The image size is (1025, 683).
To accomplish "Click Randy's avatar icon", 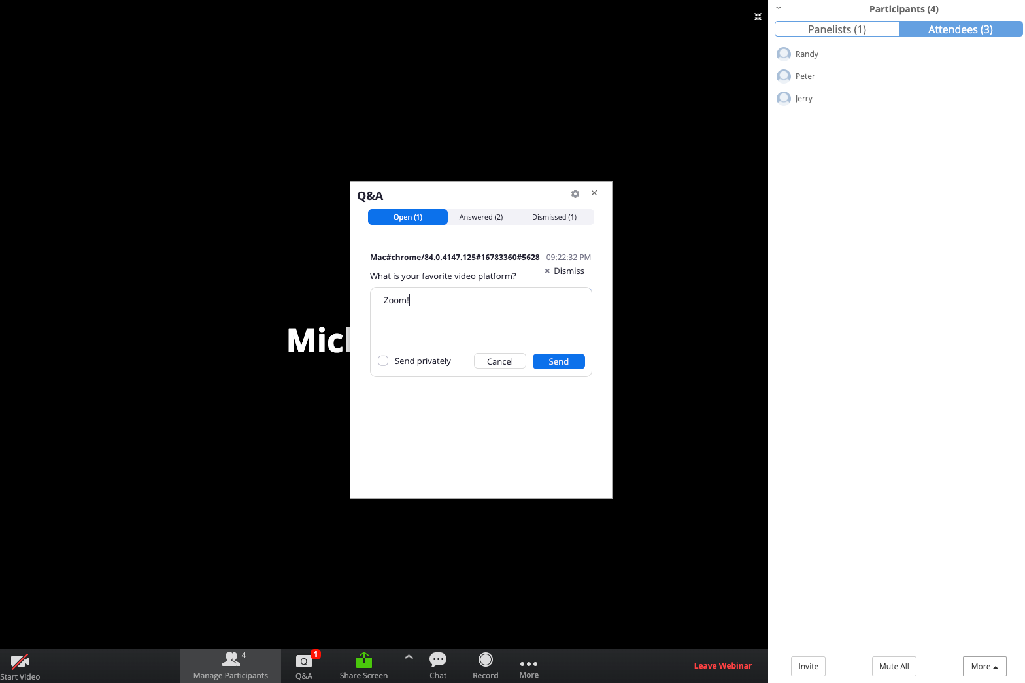I will click(x=784, y=54).
